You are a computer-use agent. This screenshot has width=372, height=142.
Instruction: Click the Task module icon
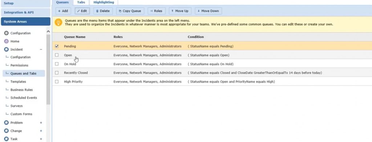(x=7, y=139)
